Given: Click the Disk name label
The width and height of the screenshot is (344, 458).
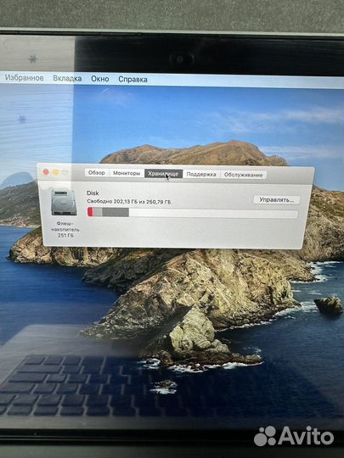Looking at the screenshot, I should point(93,193).
